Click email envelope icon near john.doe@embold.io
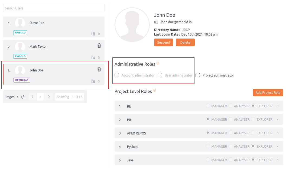The width and height of the screenshot is (289, 173). [x=156, y=22]
